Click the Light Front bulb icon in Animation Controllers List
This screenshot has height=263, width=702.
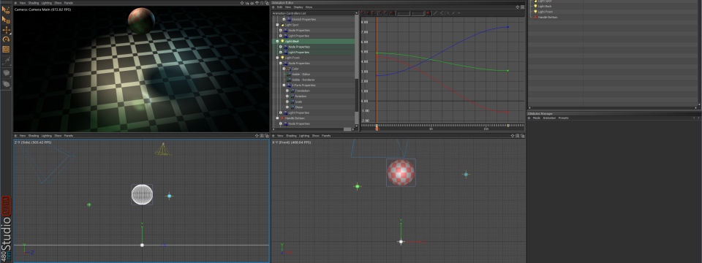point(282,58)
